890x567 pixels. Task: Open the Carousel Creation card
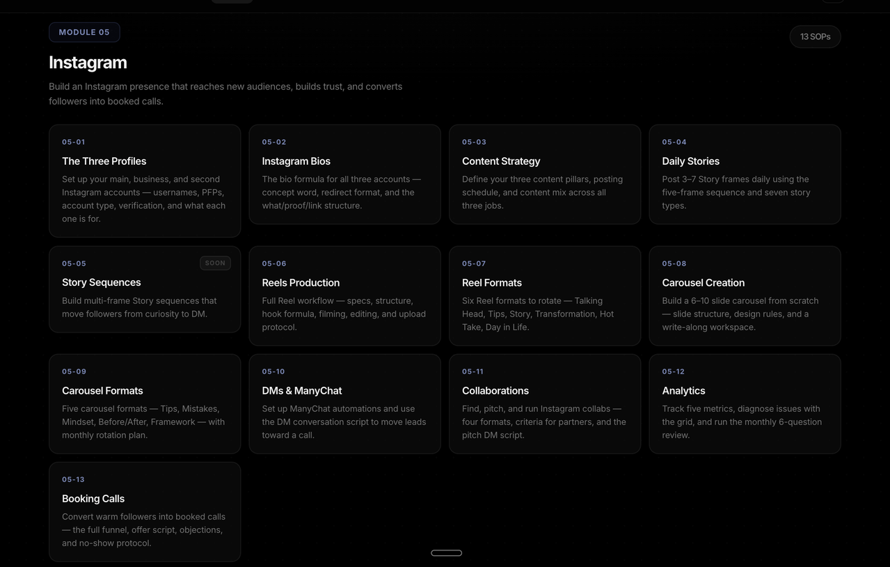pyautogui.click(x=745, y=296)
